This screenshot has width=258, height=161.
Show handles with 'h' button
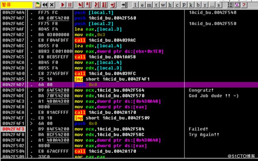click(x=170, y=5)
